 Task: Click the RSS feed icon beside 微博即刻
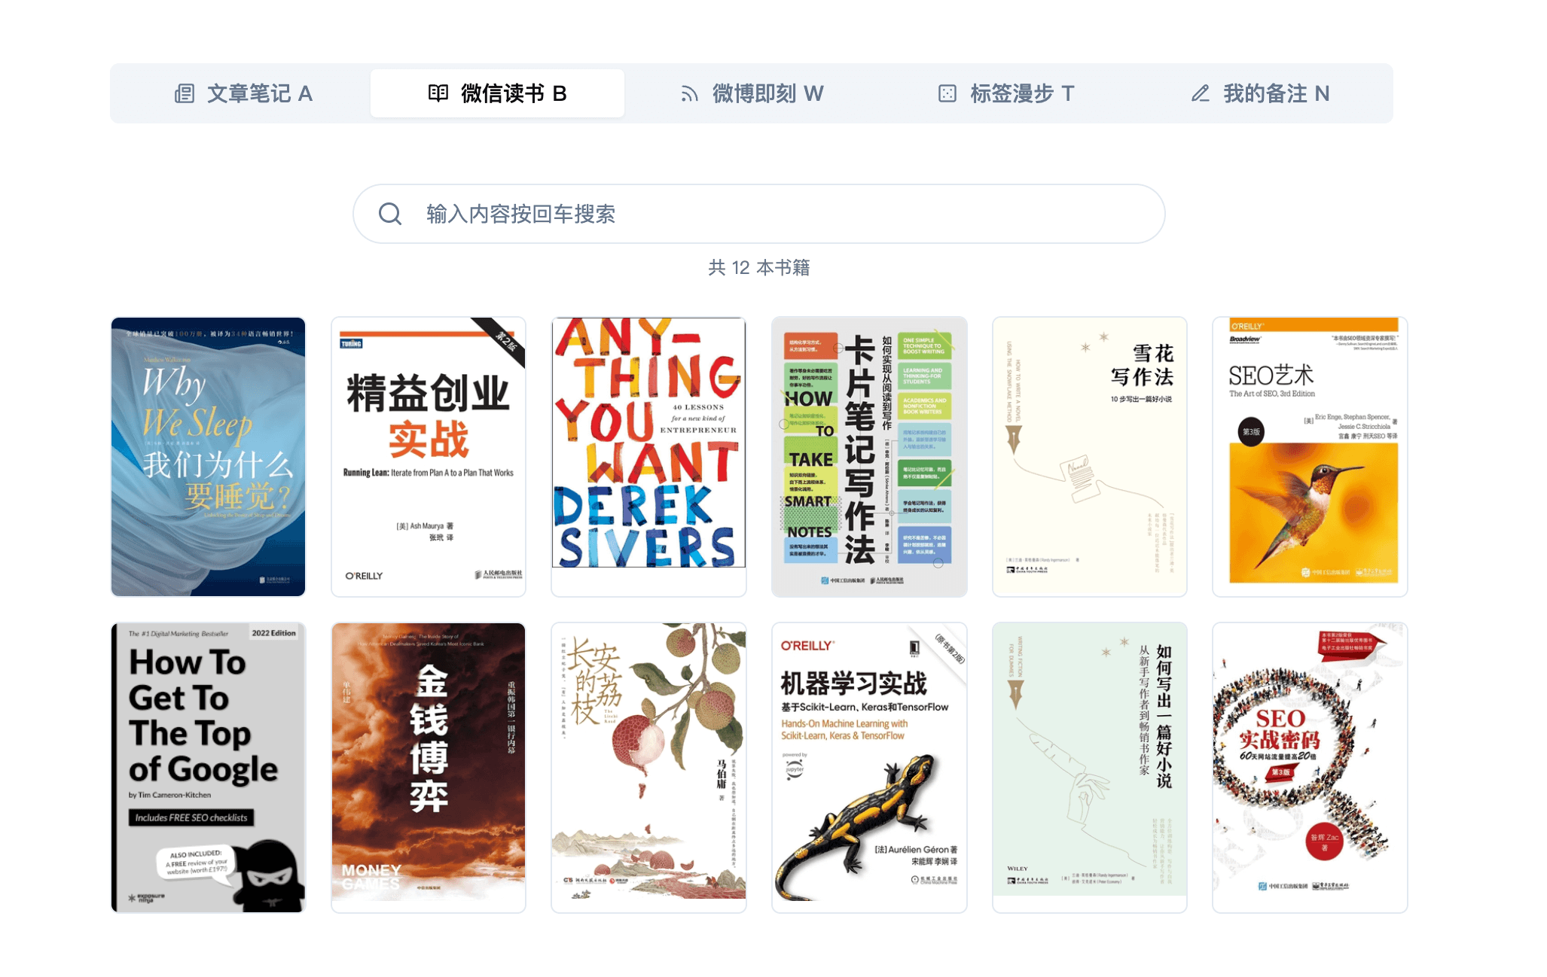click(x=689, y=93)
